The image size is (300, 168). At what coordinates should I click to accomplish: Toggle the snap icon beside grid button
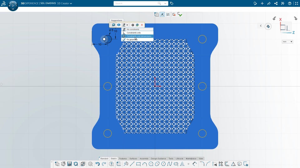pyautogui.click(x=162, y=14)
